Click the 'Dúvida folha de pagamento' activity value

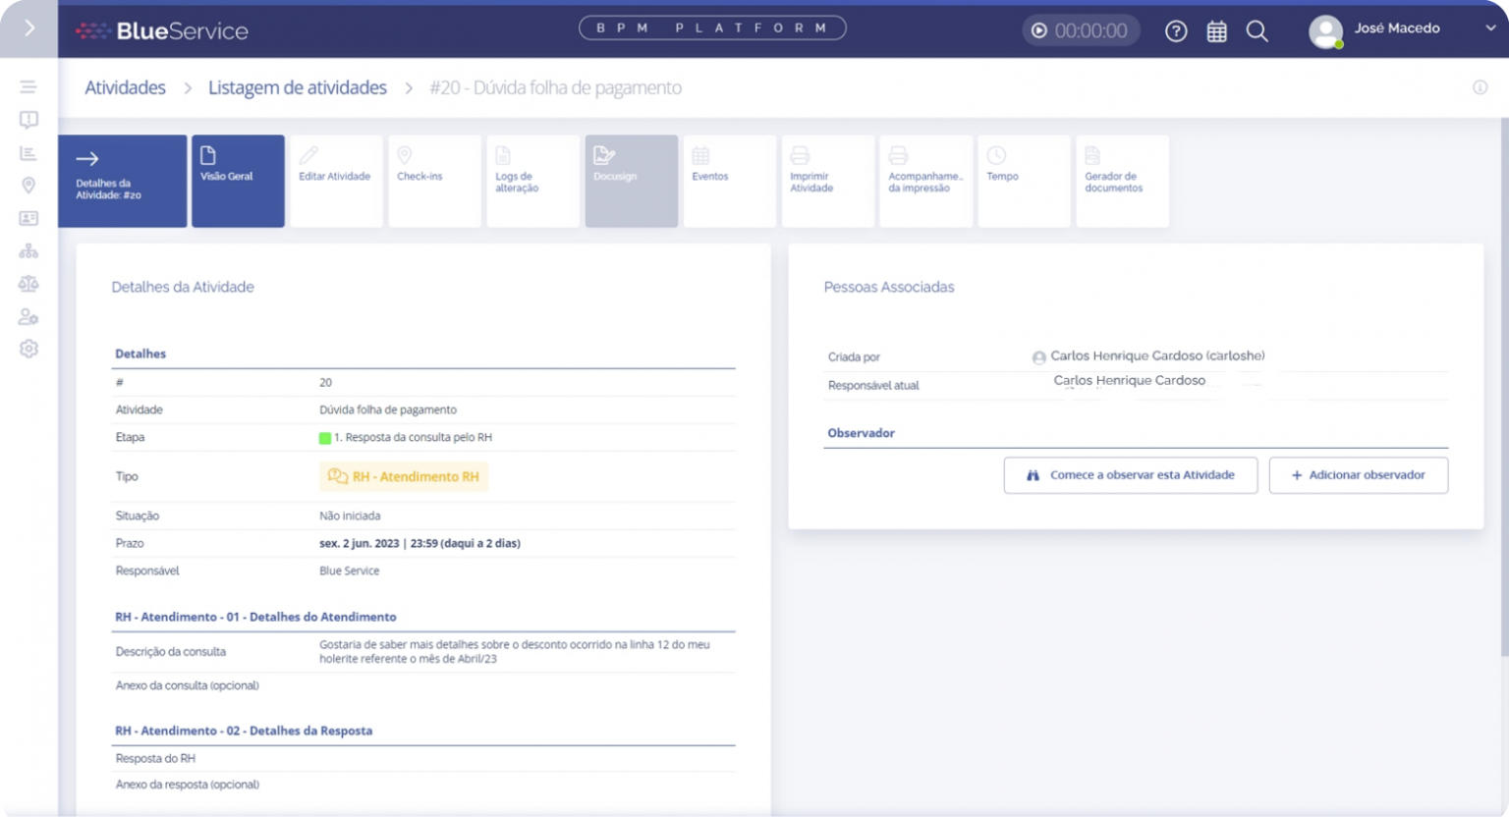pos(388,409)
